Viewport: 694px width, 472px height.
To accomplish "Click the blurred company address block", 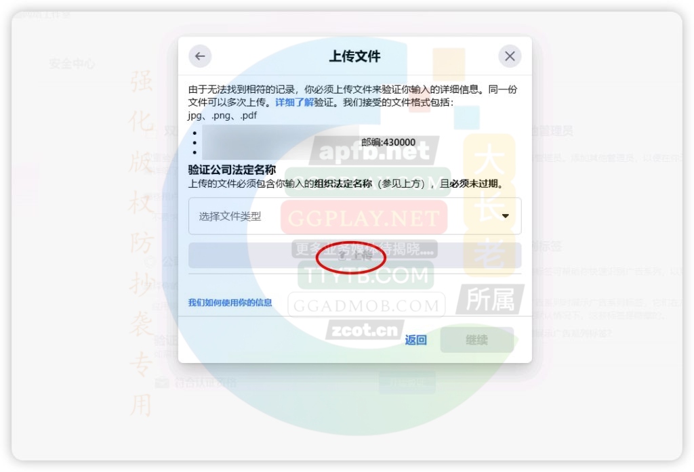I will point(278,142).
